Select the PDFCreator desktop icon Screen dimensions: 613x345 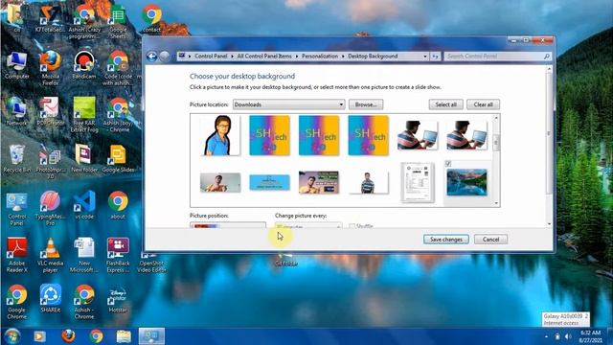pyautogui.click(x=50, y=111)
